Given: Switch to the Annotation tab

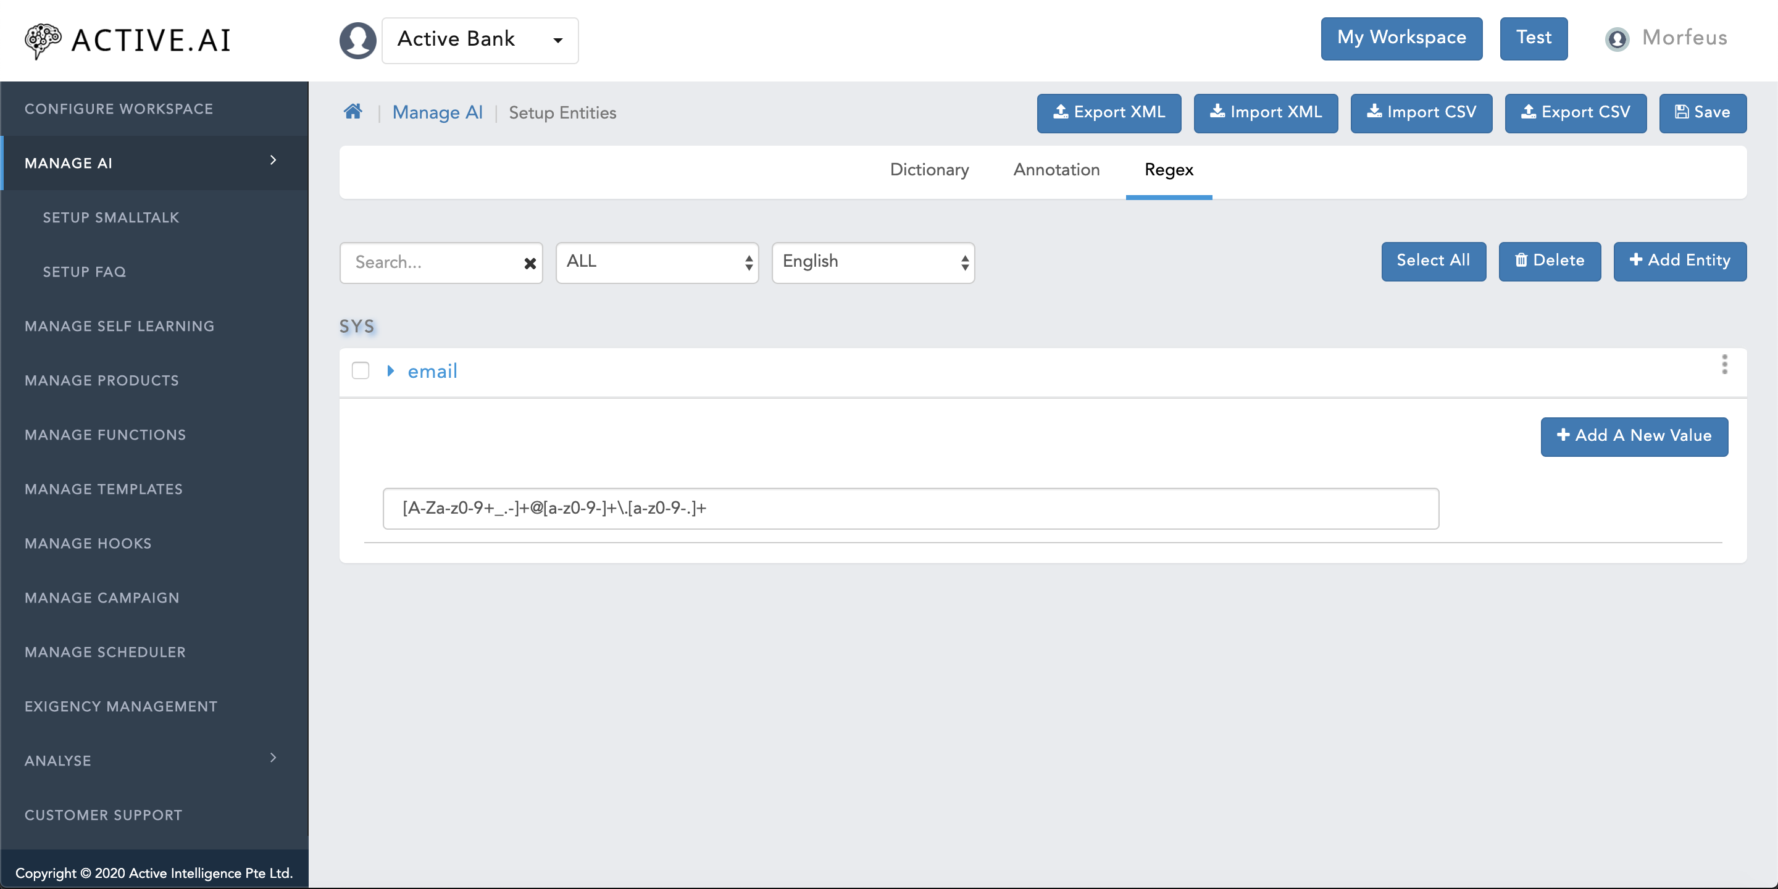Looking at the screenshot, I should 1056,170.
